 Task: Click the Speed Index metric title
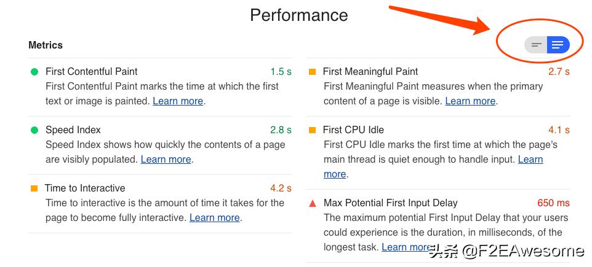pyautogui.click(x=73, y=130)
